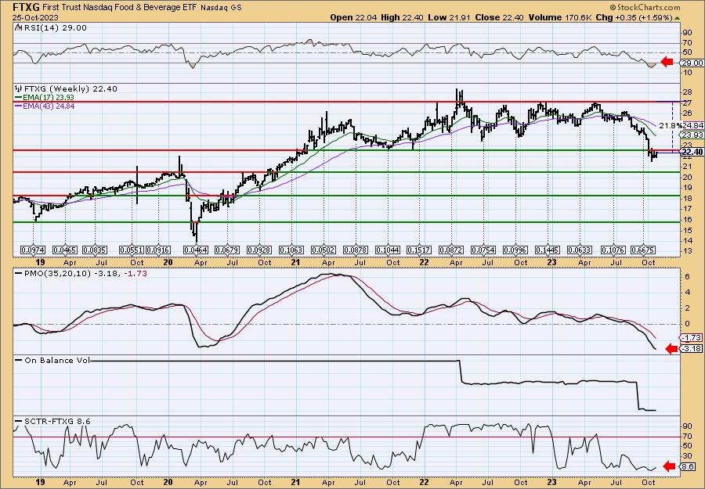Click the 0.0754 dividend label
The height and width of the screenshot is (489, 705).
click(483, 250)
